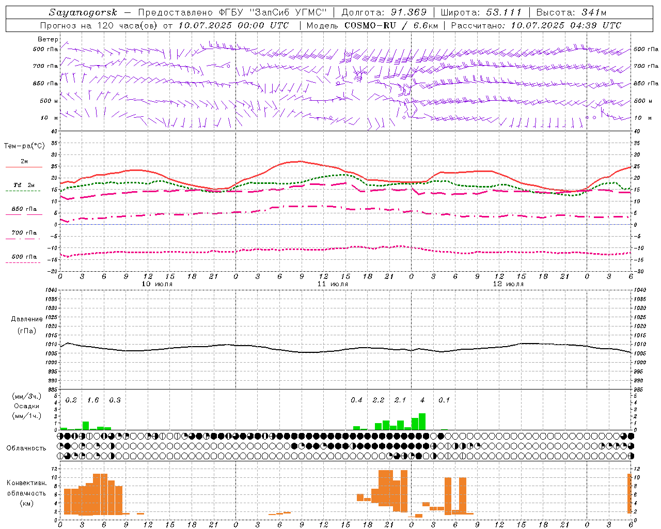Click the left '1040' pressure axis value

(50, 290)
